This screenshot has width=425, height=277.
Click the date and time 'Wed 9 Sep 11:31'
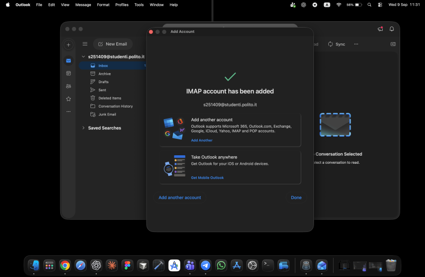tap(404, 5)
